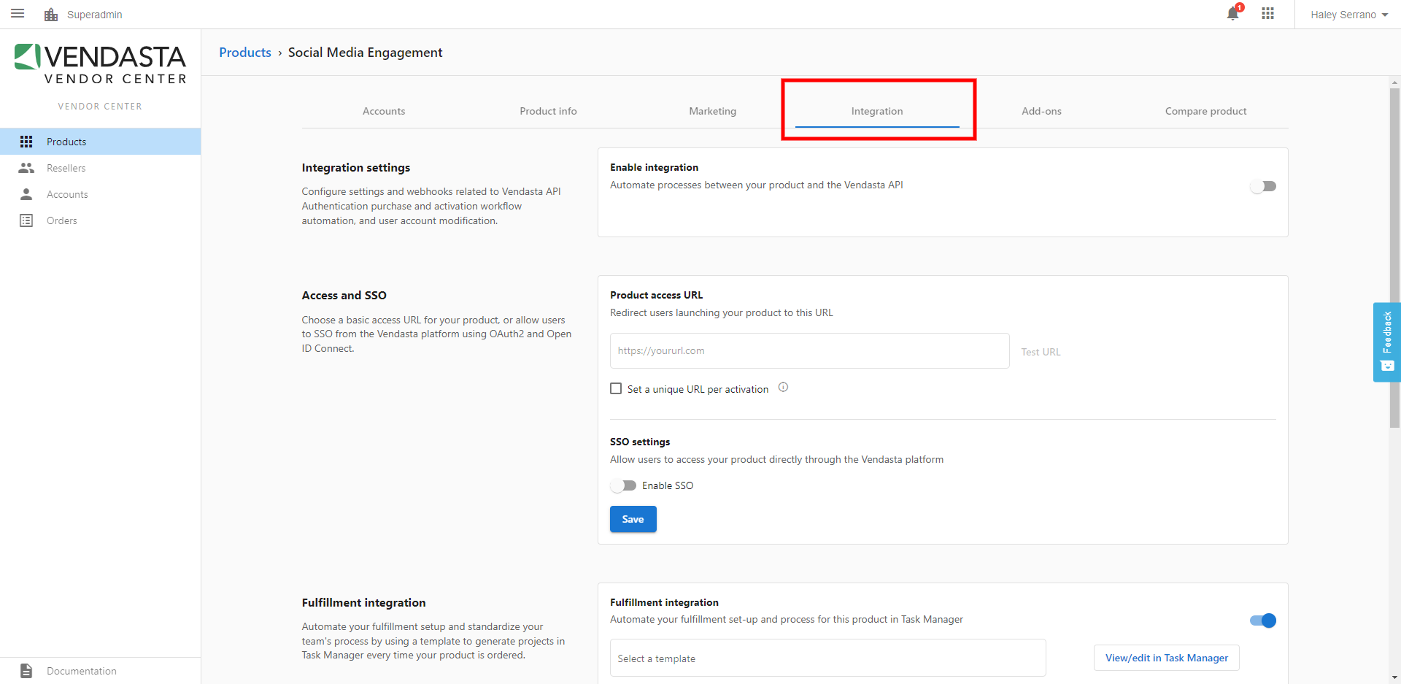This screenshot has height=684, width=1401.
Task: Click the page vertical scrollbar
Action: click(1394, 258)
